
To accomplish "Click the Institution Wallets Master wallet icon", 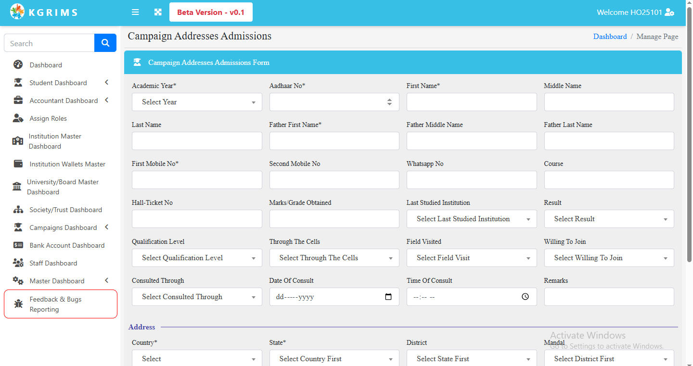I will point(18,164).
